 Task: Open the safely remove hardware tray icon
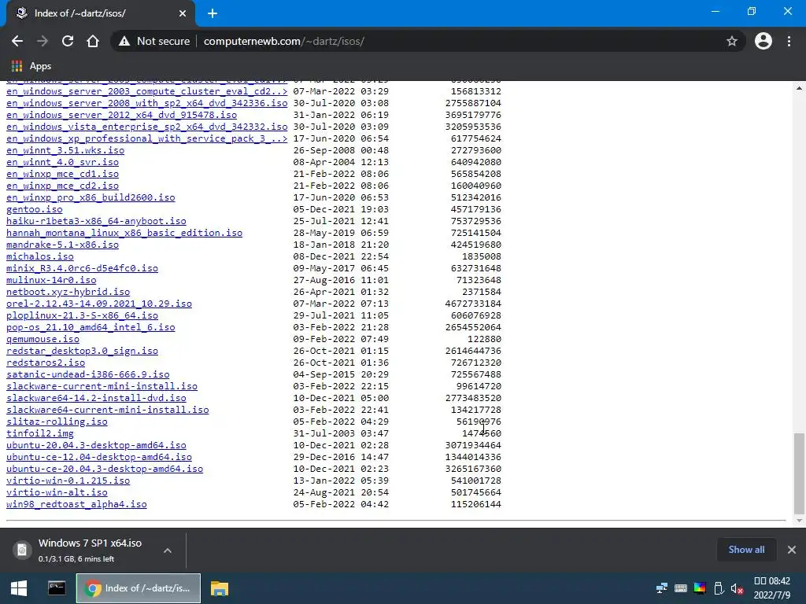[x=719, y=588]
